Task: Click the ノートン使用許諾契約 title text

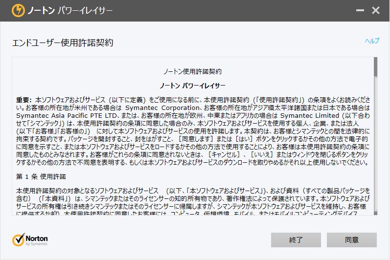Action: pos(192,72)
